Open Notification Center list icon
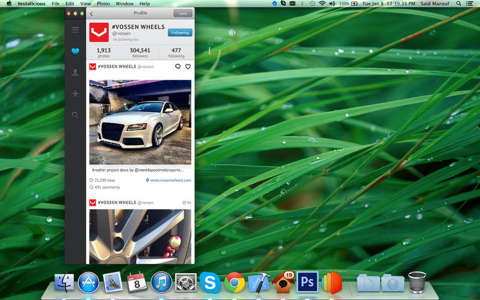The width and height of the screenshot is (480, 300). [469, 4]
